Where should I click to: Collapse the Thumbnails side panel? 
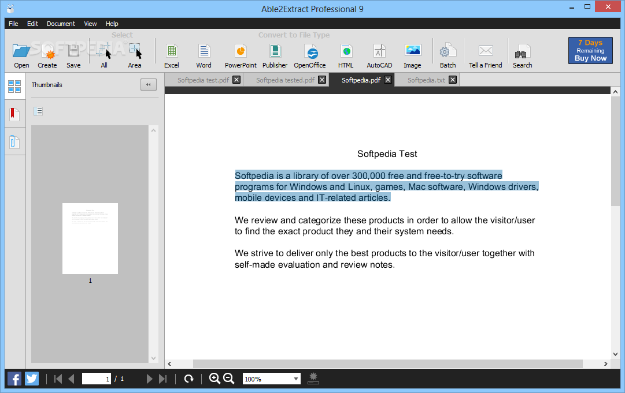tap(148, 84)
